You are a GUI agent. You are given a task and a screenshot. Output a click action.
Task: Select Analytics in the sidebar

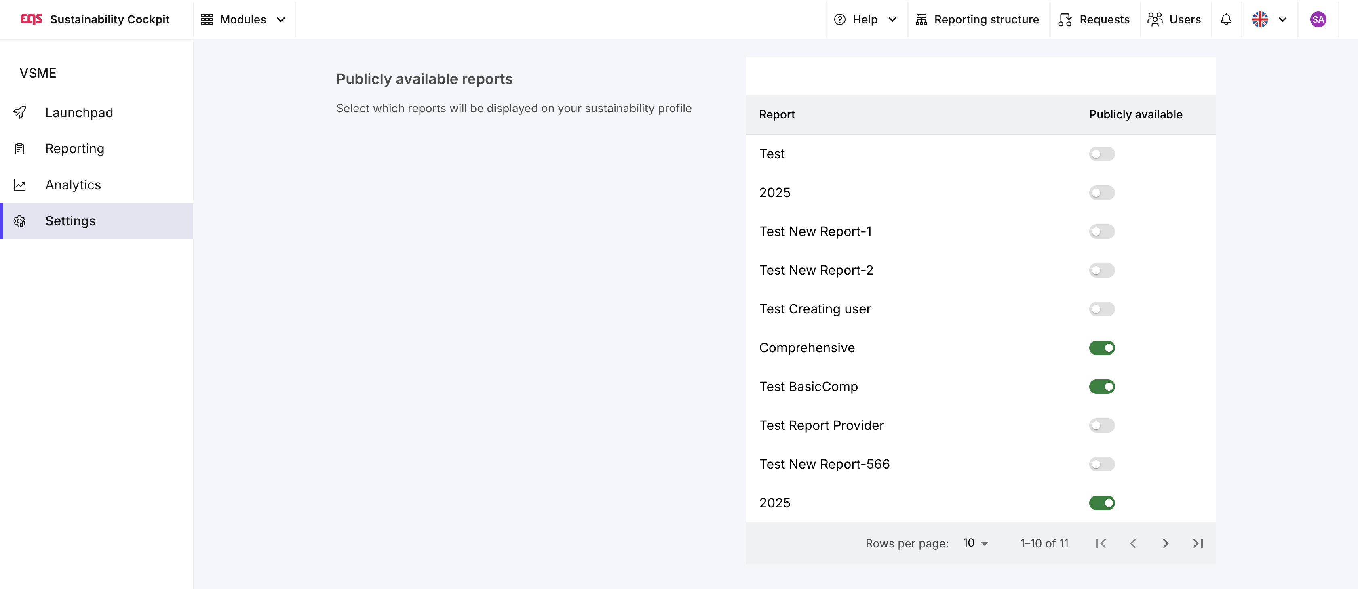73,185
